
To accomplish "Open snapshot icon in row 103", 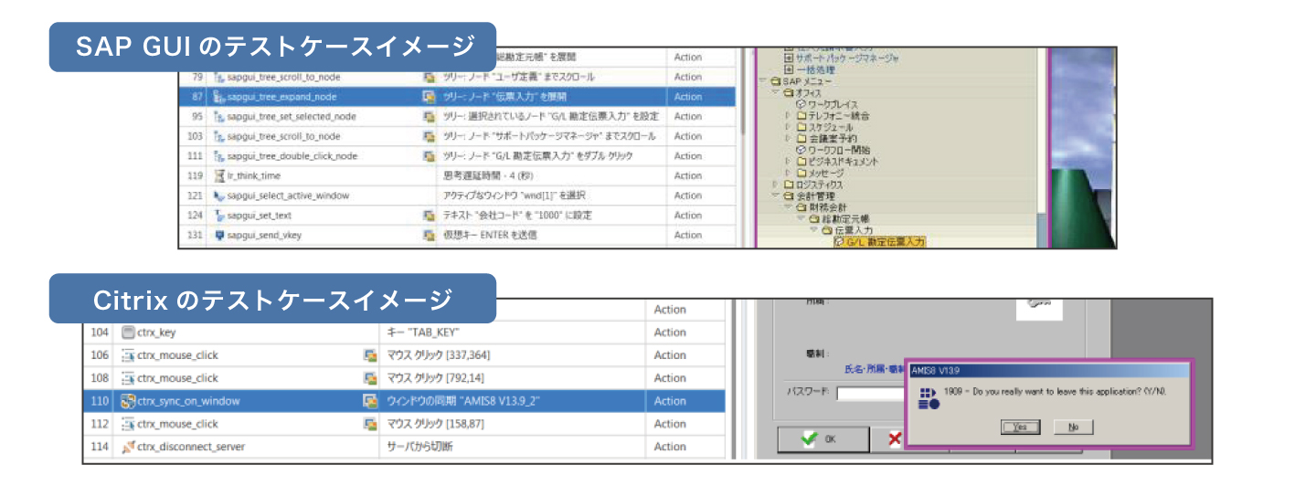I will pyautogui.click(x=428, y=136).
